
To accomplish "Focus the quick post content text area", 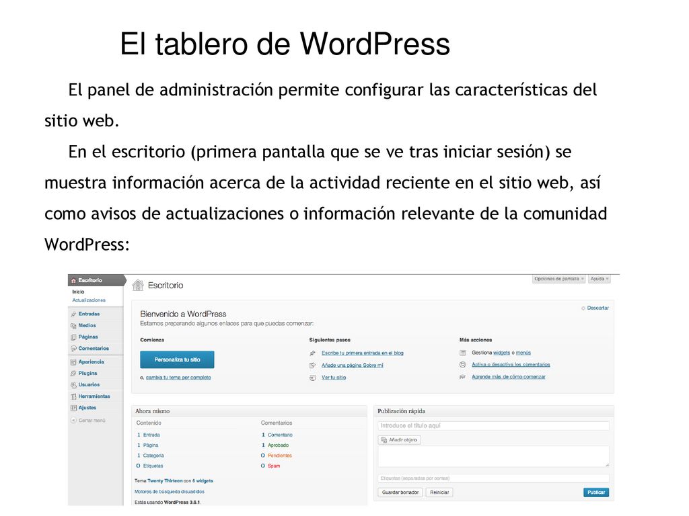I will click(493, 457).
